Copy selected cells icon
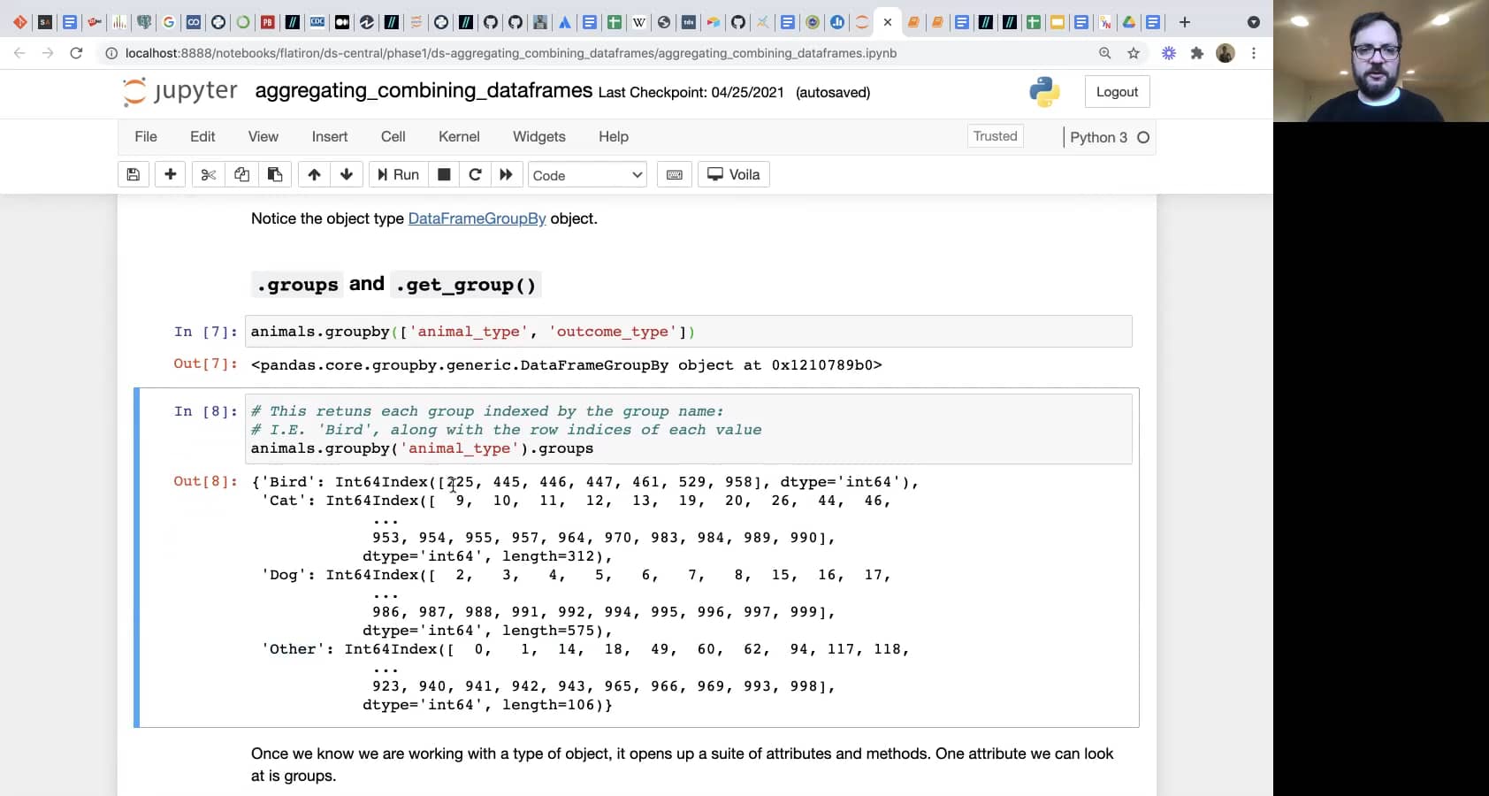The height and width of the screenshot is (796, 1489). point(241,174)
